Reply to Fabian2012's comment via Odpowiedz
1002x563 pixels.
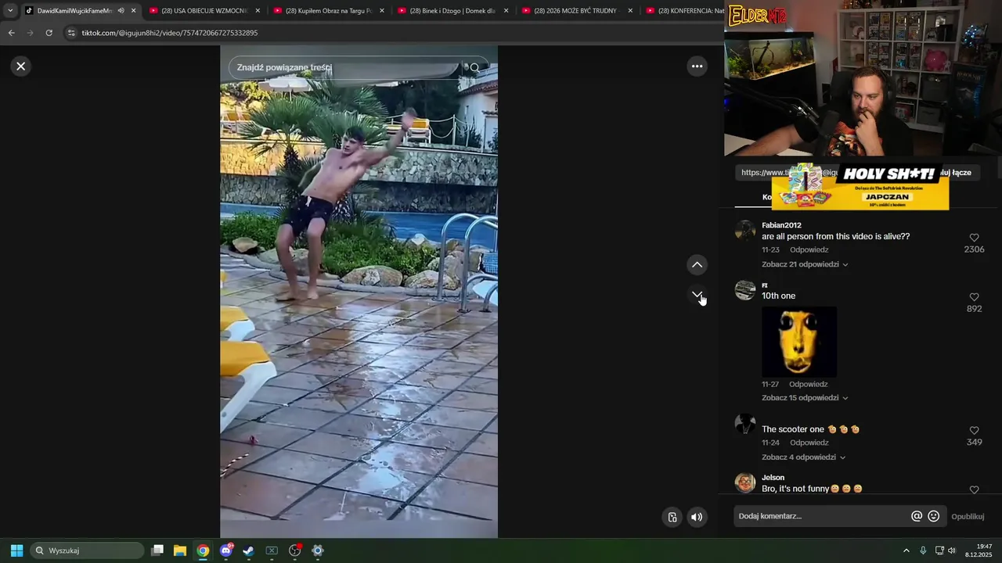click(809, 250)
